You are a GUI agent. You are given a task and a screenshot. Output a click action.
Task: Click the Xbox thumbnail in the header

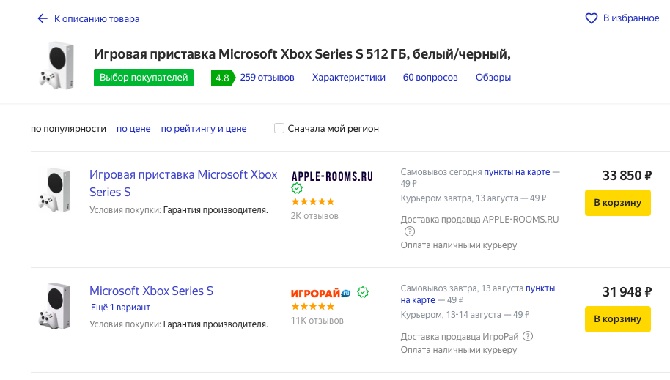tap(55, 66)
